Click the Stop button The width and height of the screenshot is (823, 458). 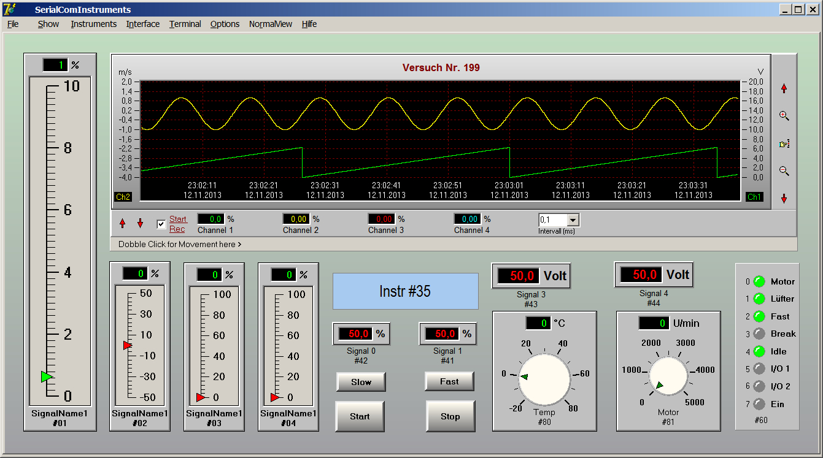[x=450, y=416]
